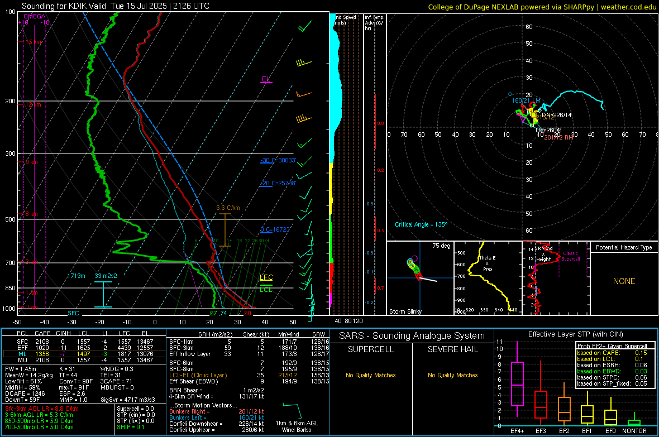Click the Storm Slinky panel label

click(405, 311)
